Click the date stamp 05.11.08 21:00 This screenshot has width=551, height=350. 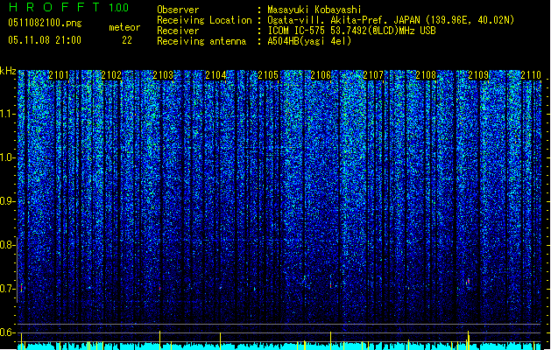[45, 40]
